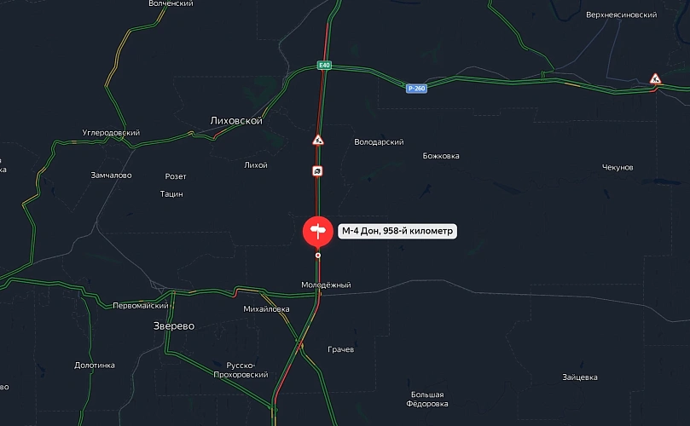Click the red signpost location pin
This screenshot has height=426, width=690.
click(318, 231)
